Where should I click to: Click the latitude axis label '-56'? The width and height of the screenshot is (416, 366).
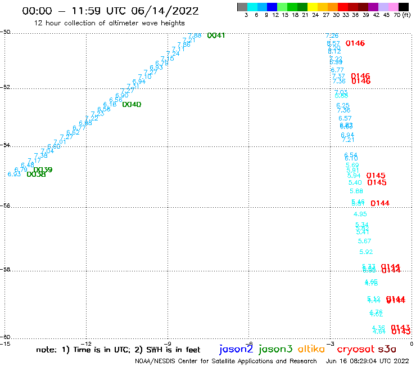(5, 206)
